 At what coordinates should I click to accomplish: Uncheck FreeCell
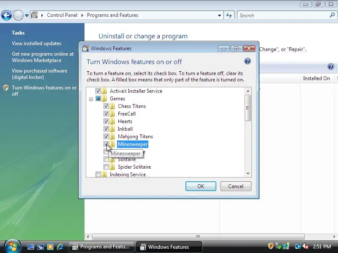coord(106,113)
